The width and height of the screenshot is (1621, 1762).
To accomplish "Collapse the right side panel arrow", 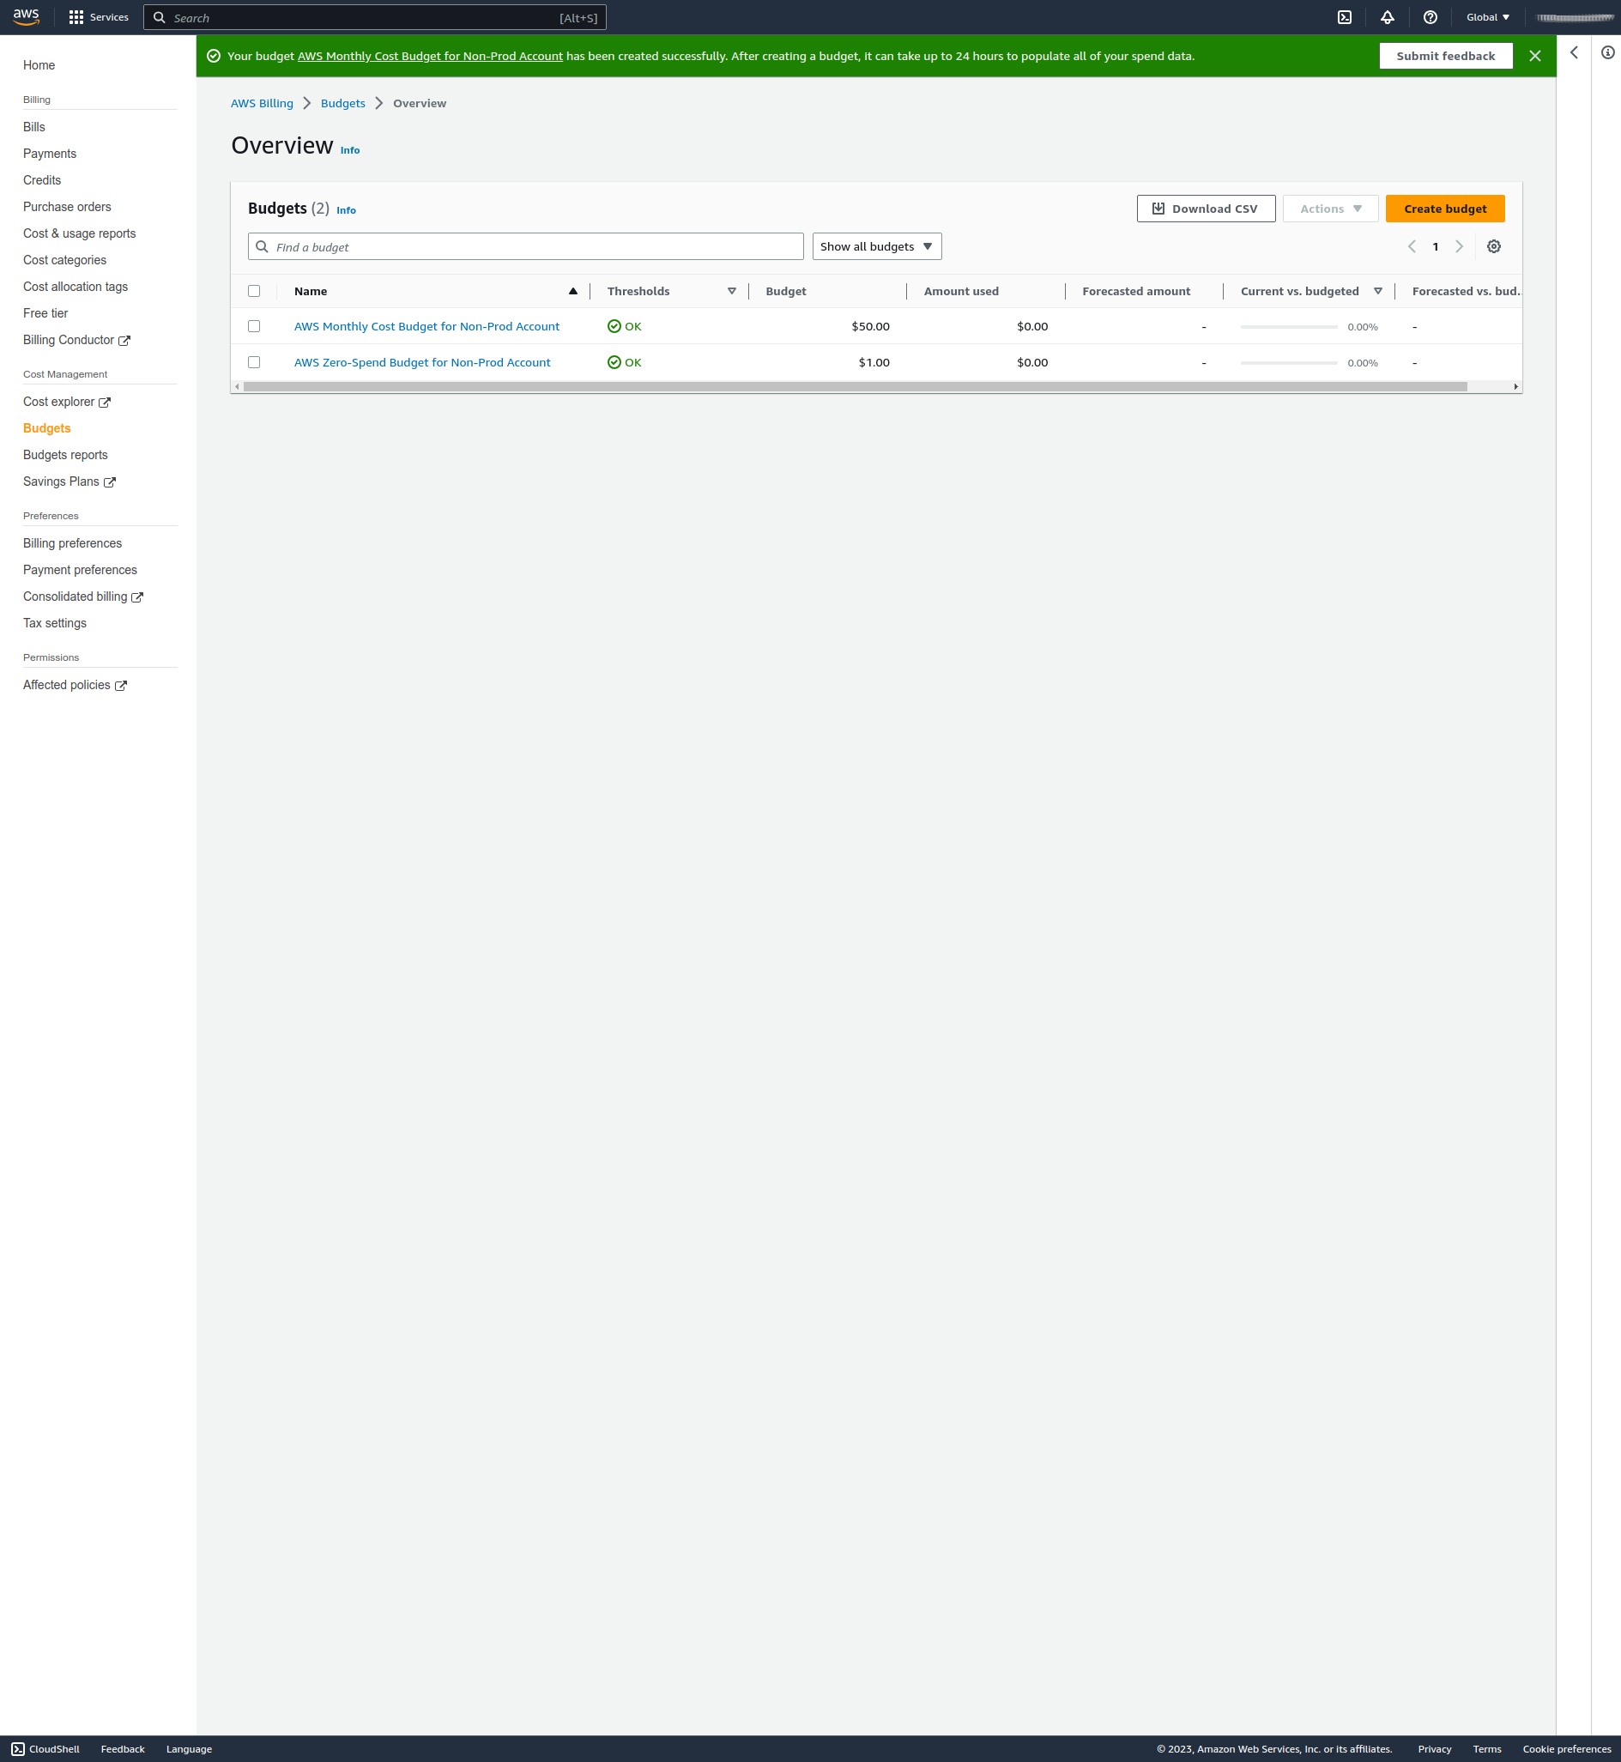I will (x=1574, y=52).
